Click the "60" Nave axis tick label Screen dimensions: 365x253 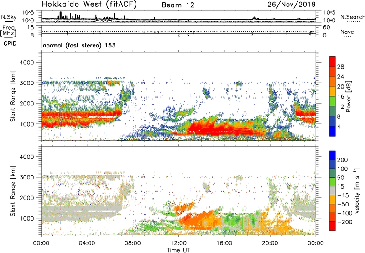326,27
